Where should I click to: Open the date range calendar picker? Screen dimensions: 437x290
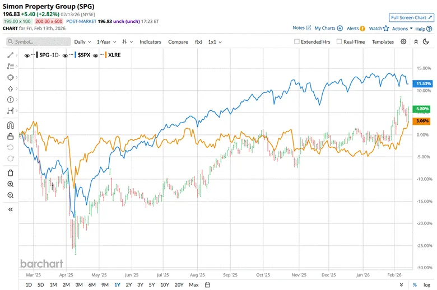tap(207, 285)
